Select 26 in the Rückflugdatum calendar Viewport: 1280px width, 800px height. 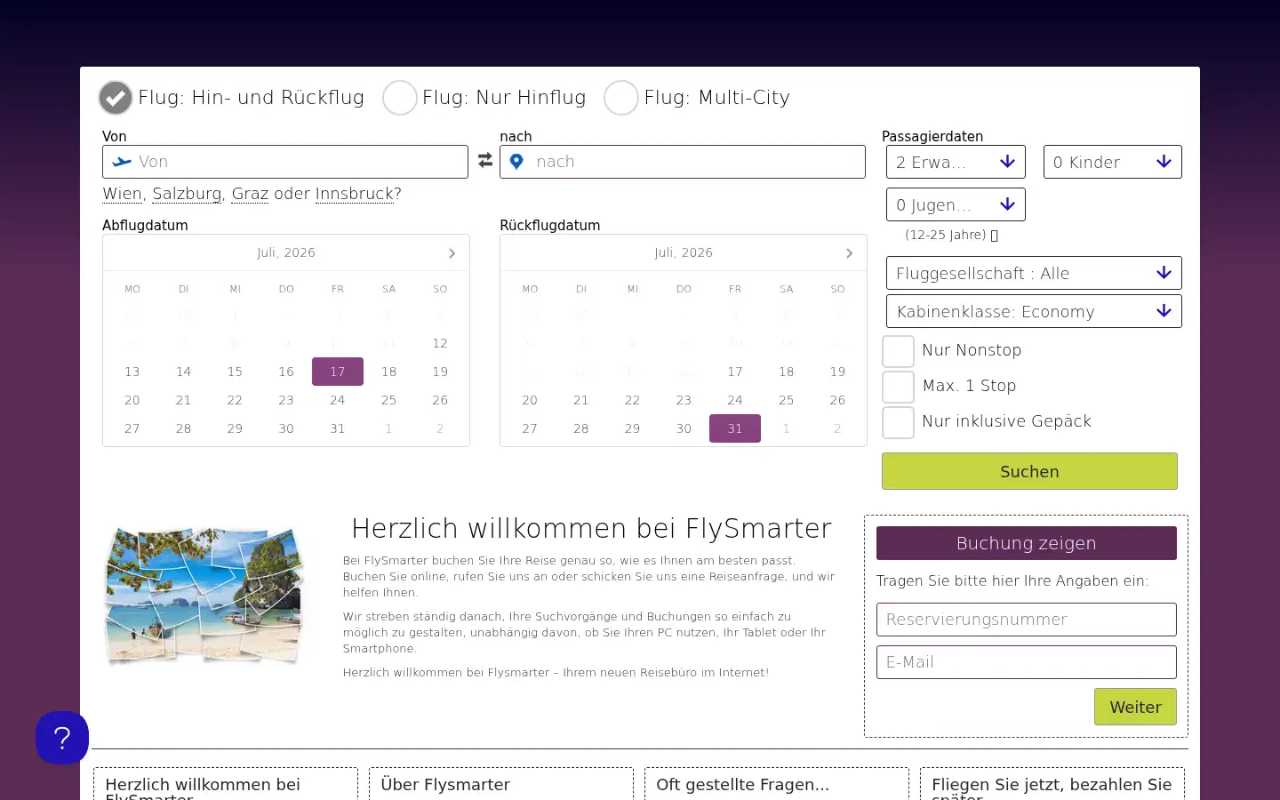[837, 400]
